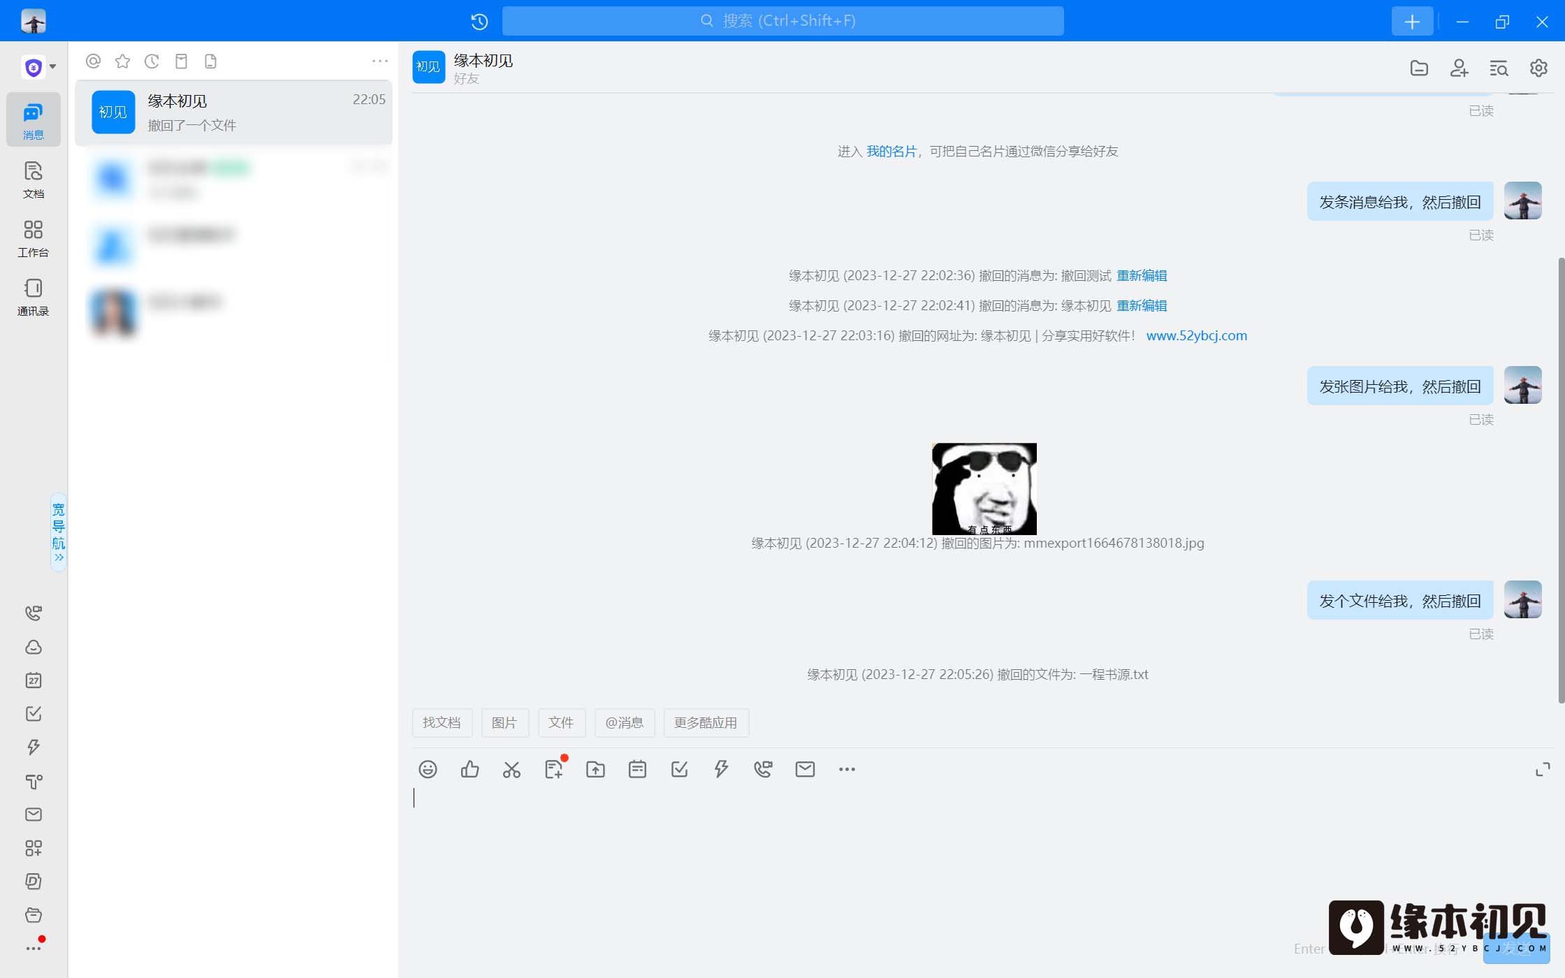Screen dimensions: 1565x978
Task: Show starred conversations filter
Action: pos(122,61)
